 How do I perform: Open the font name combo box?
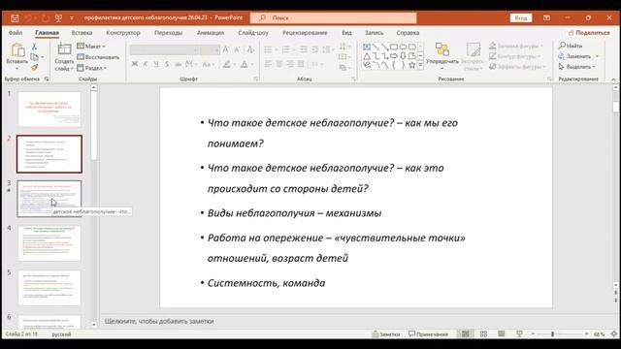point(164,49)
